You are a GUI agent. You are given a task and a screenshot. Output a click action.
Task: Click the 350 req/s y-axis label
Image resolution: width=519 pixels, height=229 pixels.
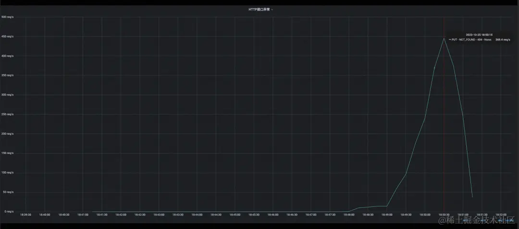(x=7, y=75)
